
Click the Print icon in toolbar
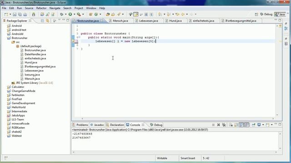(x=25, y=14)
